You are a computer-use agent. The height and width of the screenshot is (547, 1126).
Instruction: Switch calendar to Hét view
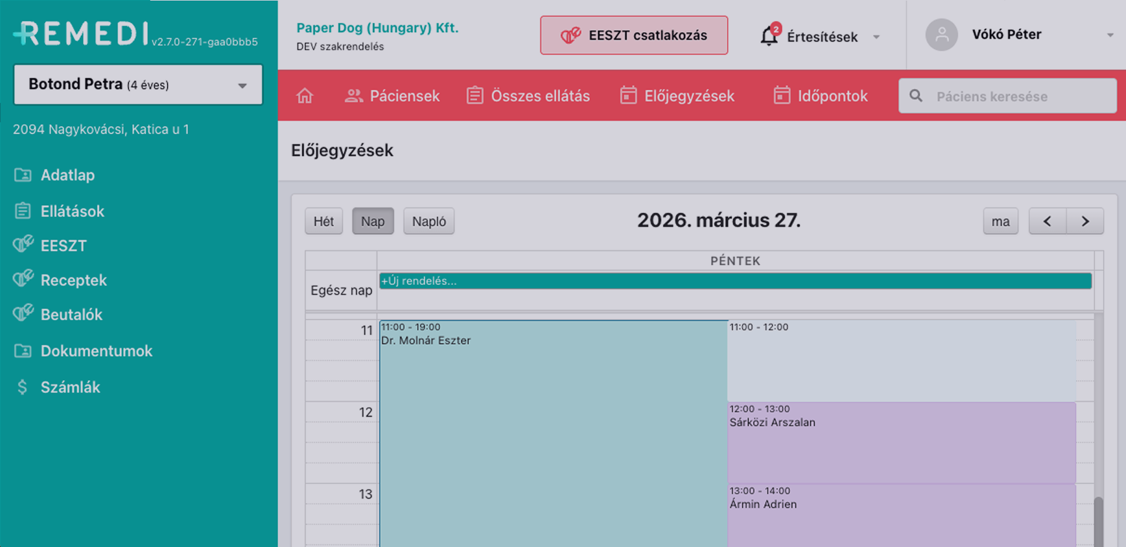click(x=323, y=221)
